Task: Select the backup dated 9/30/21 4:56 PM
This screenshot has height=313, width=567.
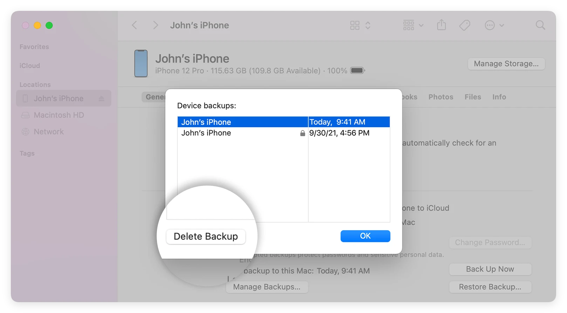Action: (283, 133)
